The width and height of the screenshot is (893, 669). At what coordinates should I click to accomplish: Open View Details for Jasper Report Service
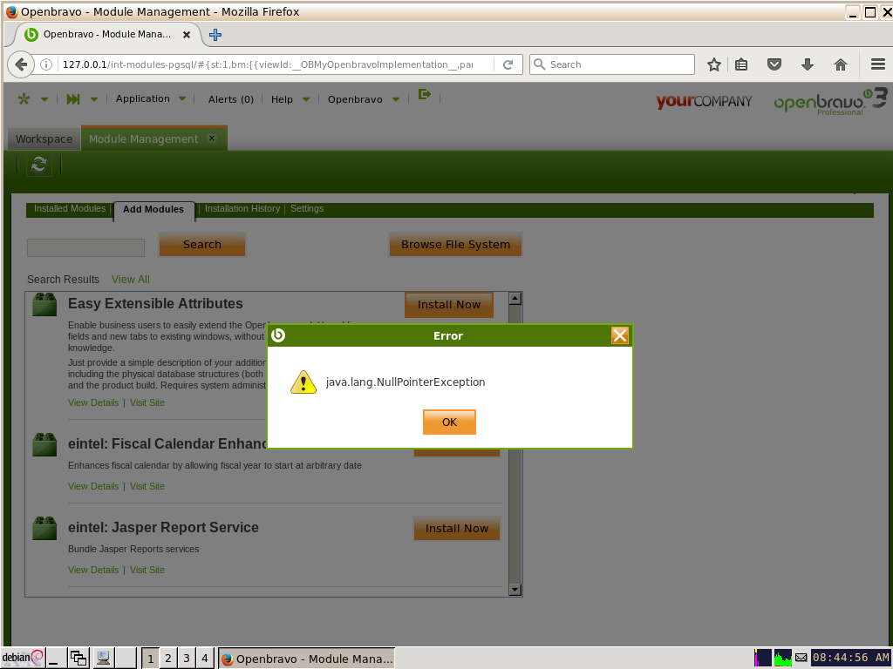93,570
